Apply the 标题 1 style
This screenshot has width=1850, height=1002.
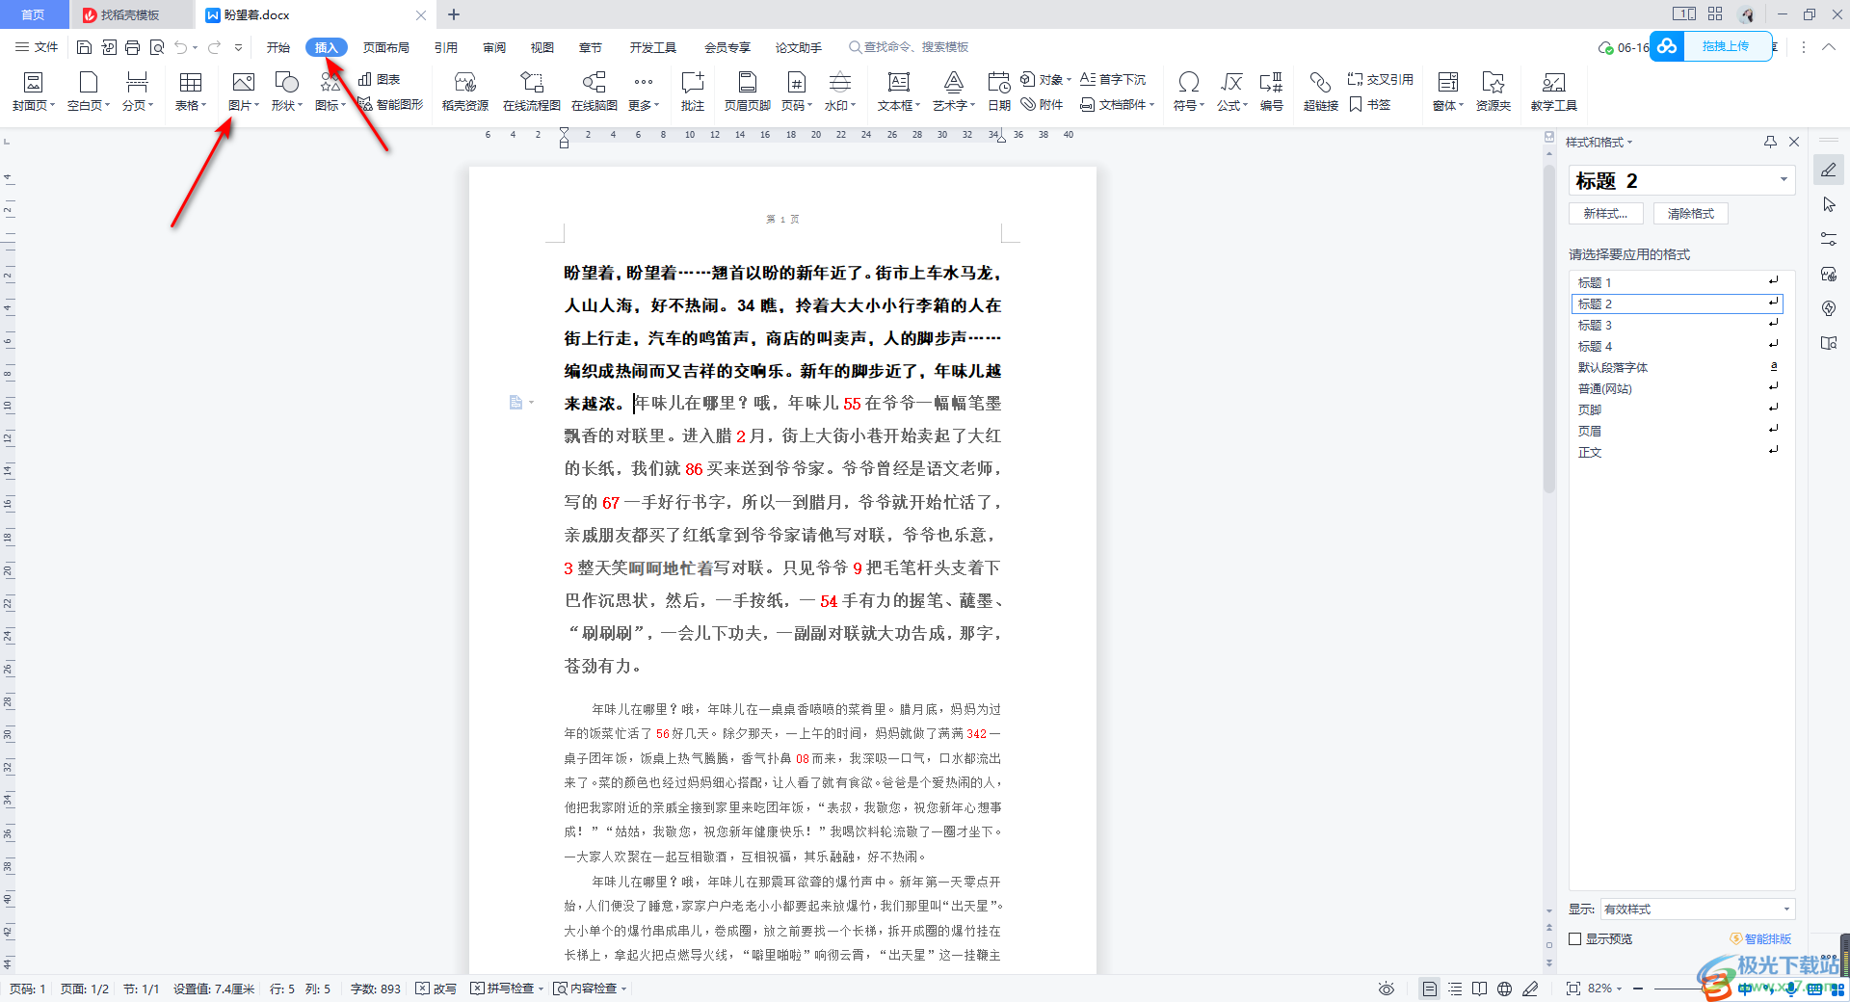click(x=1678, y=282)
